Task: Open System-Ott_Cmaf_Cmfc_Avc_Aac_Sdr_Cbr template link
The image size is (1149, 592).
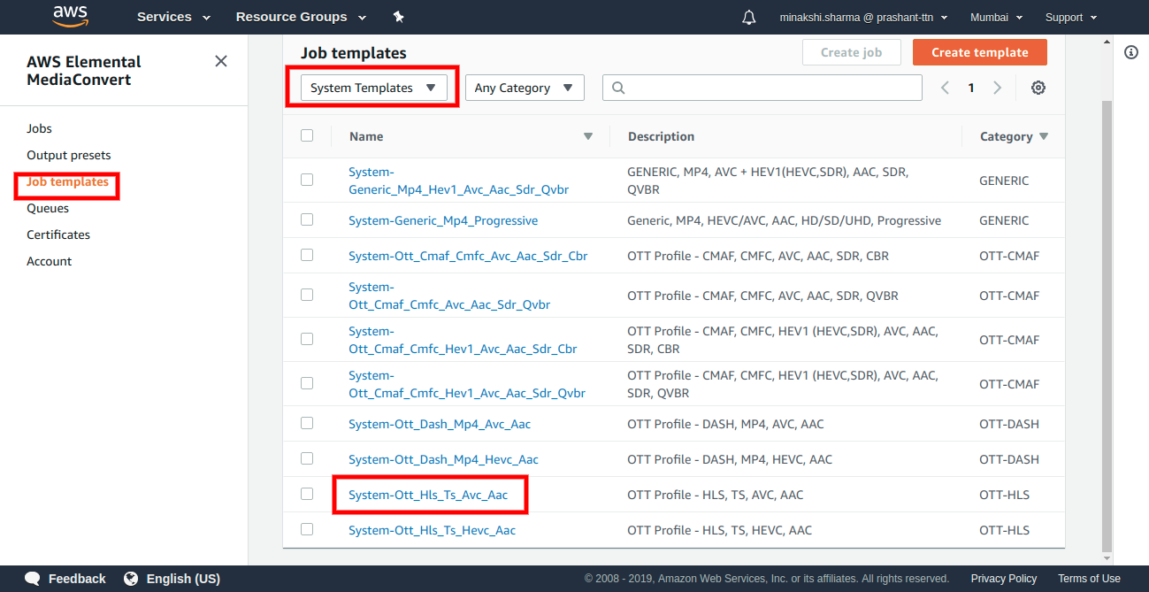Action: [468, 256]
